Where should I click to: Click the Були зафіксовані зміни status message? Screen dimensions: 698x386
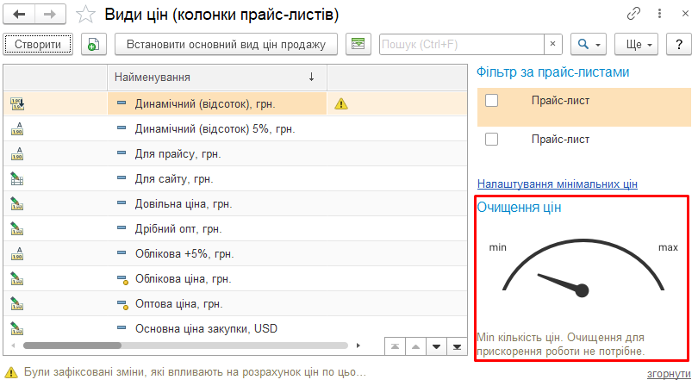[195, 372]
